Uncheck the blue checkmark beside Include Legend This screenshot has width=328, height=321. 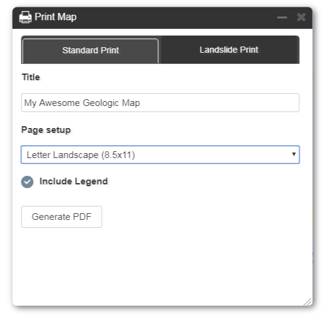point(27,182)
